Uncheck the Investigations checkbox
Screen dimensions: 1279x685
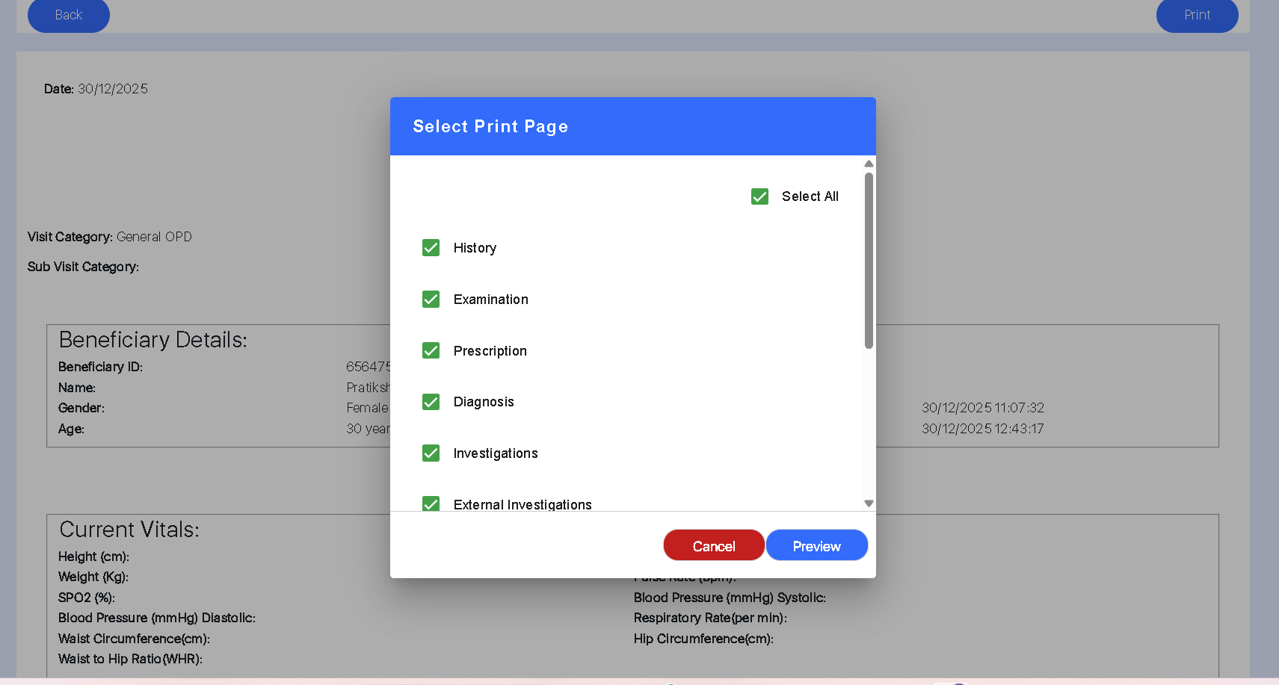431,453
